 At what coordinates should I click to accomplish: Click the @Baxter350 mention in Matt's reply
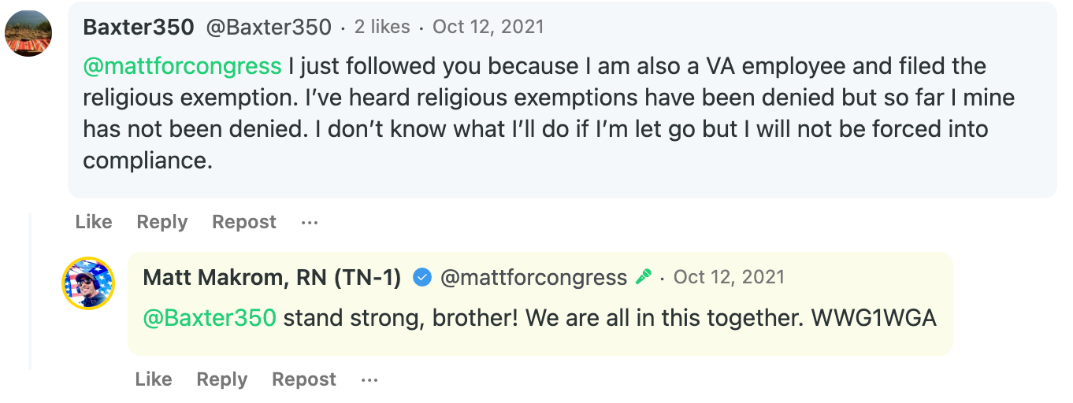click(x=210, y=318)
